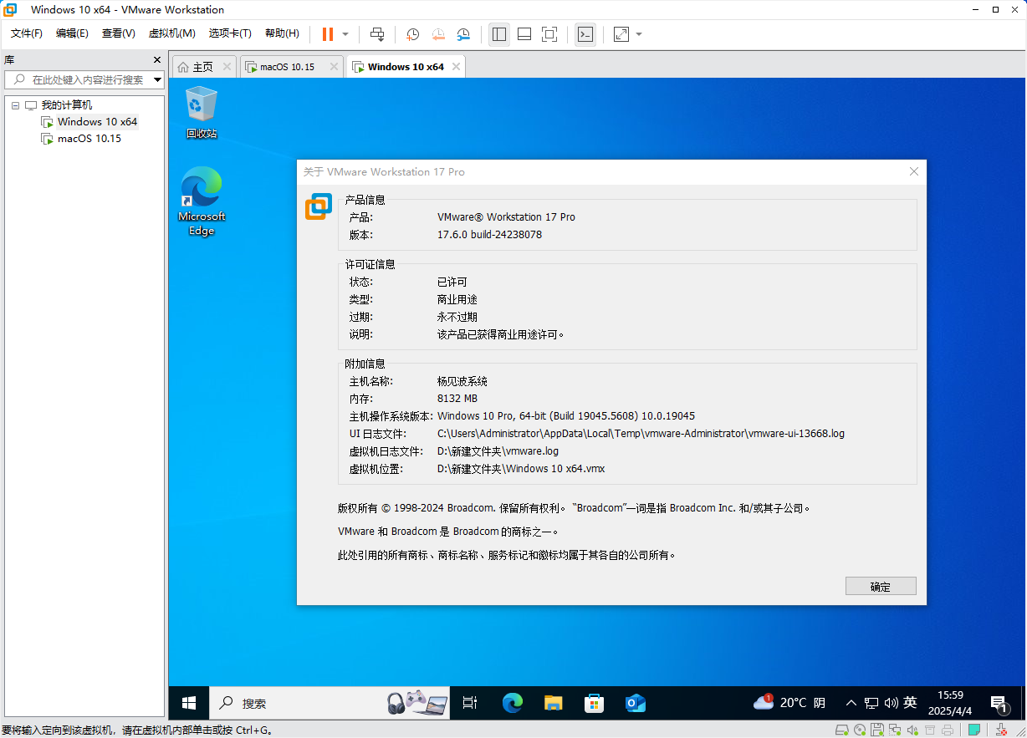Image resolution: width=1027 pixels, height=738 pixels.
Task: Enter full screen mode from toolbar
Action: tap(549, 34)
